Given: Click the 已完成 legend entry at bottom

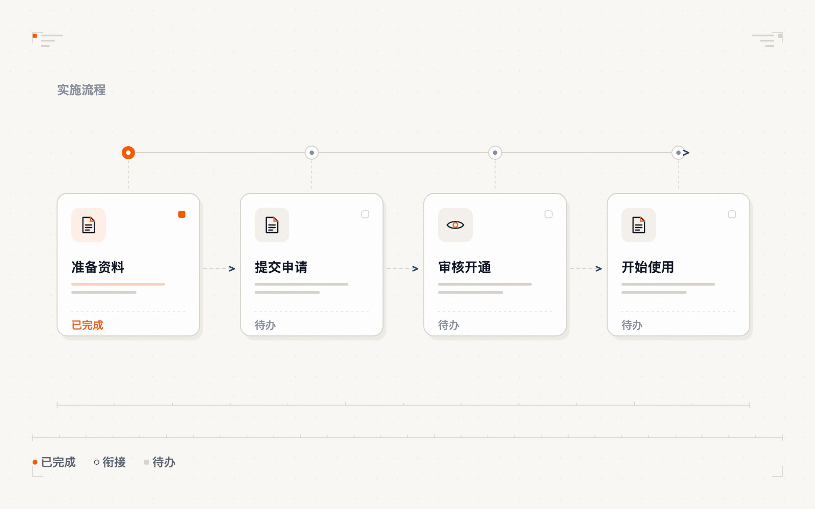Looking at the screenshot, I should (x=54, y=462).
